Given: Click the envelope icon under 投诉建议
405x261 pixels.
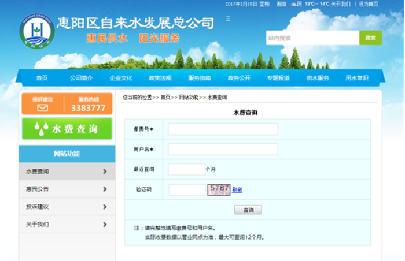Looking at the screenshot, I should (43, 107).
